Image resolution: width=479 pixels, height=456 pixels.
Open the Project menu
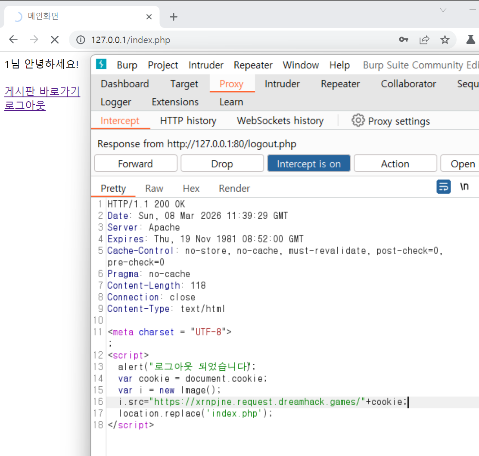[163, 65]
